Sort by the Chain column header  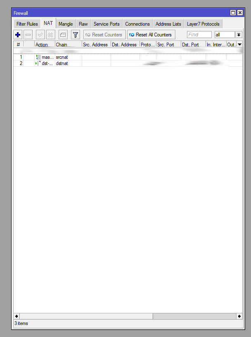point(69,44)
